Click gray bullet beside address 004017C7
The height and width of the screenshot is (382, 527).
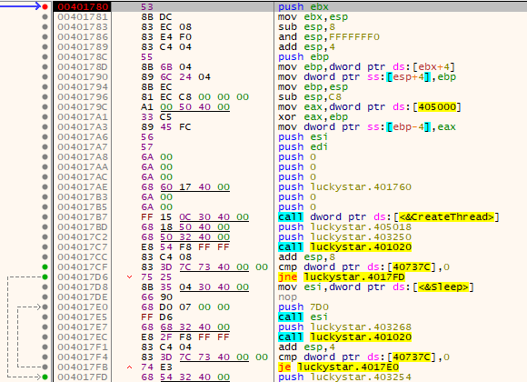(45, 247)
